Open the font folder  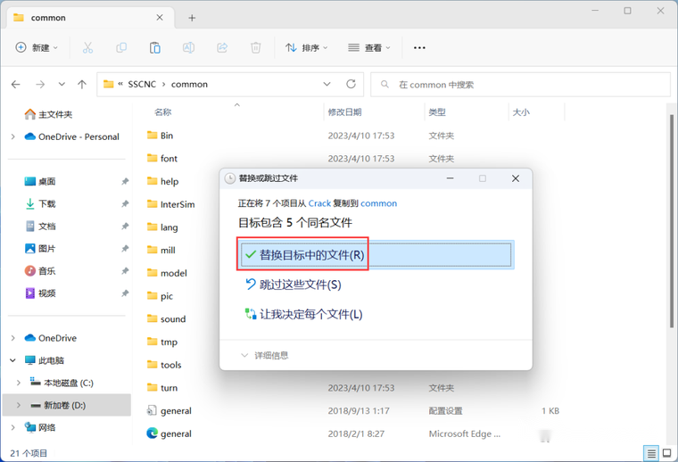tap(162, 159)
